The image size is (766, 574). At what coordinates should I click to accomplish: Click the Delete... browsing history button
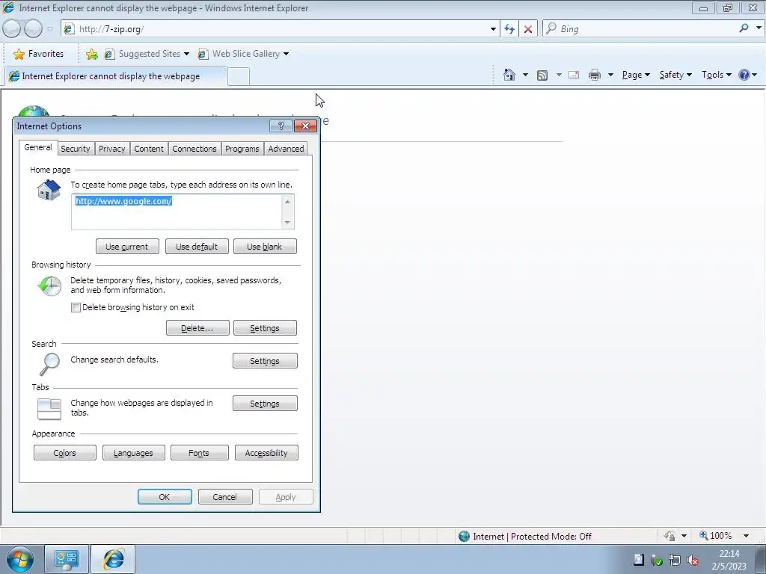tap(197, 328)
